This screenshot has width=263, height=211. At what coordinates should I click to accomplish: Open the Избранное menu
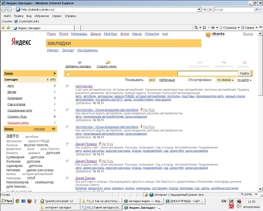click(42, 16)
